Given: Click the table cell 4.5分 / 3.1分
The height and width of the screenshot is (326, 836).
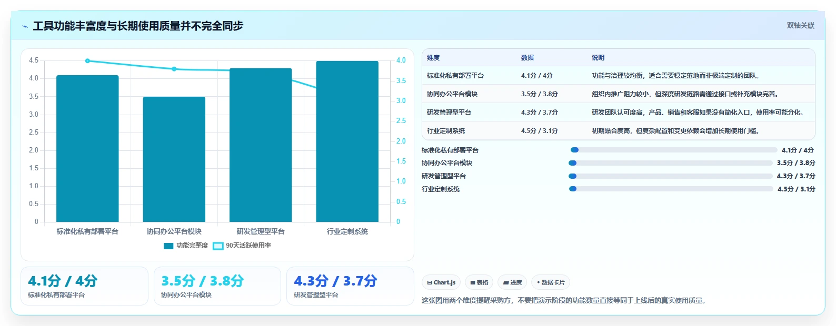Looking at the screenshot, I should pos(540,131).
